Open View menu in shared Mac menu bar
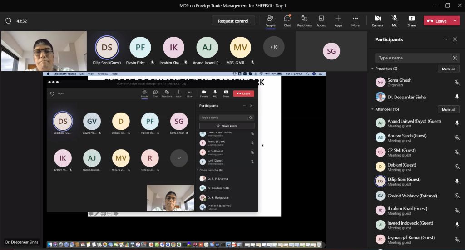Viewport: 465px width, 250px height. coord(91,74)
